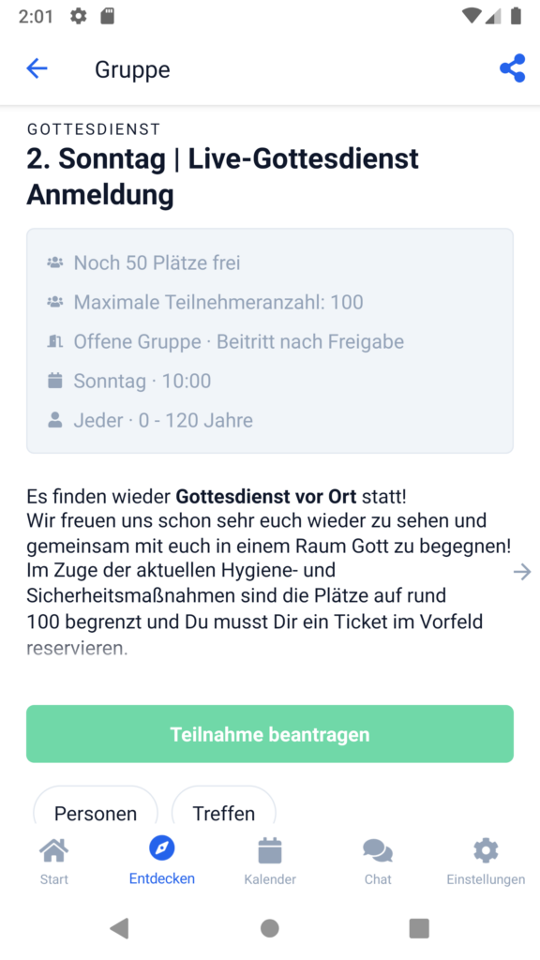Click the person icon beside Jeder
Image resolution: width=540 pixels, height=960 pixels.
[55, 420]
